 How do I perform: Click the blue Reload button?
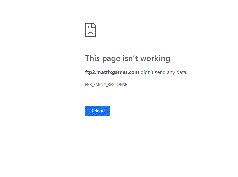(97, 111)
